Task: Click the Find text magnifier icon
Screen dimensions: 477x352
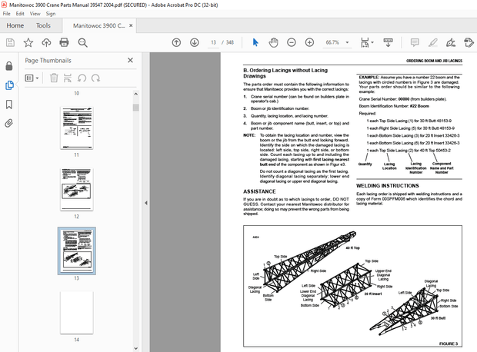Action: [x=84, y=42]
